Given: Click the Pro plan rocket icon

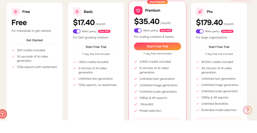Looking at the screenshot, I should coord(200,12).
